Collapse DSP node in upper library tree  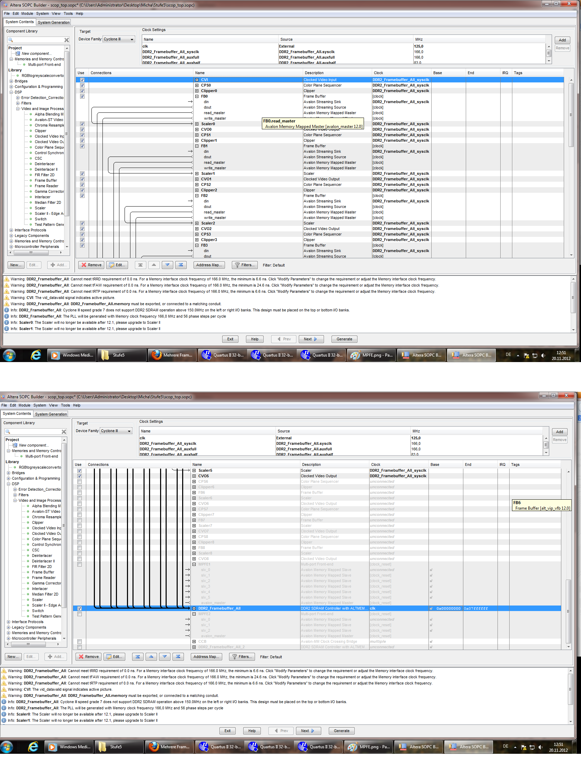11,92
